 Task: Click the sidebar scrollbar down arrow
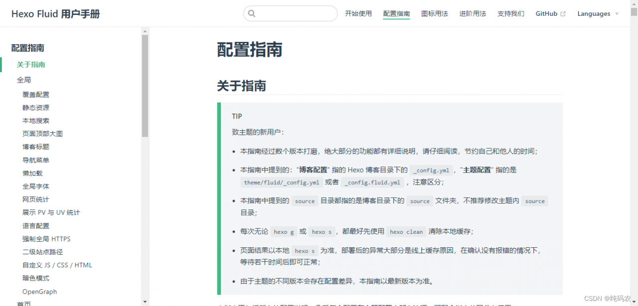(x=145, y=302)
